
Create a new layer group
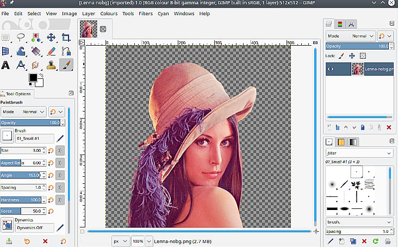click(x=337, y=127)
